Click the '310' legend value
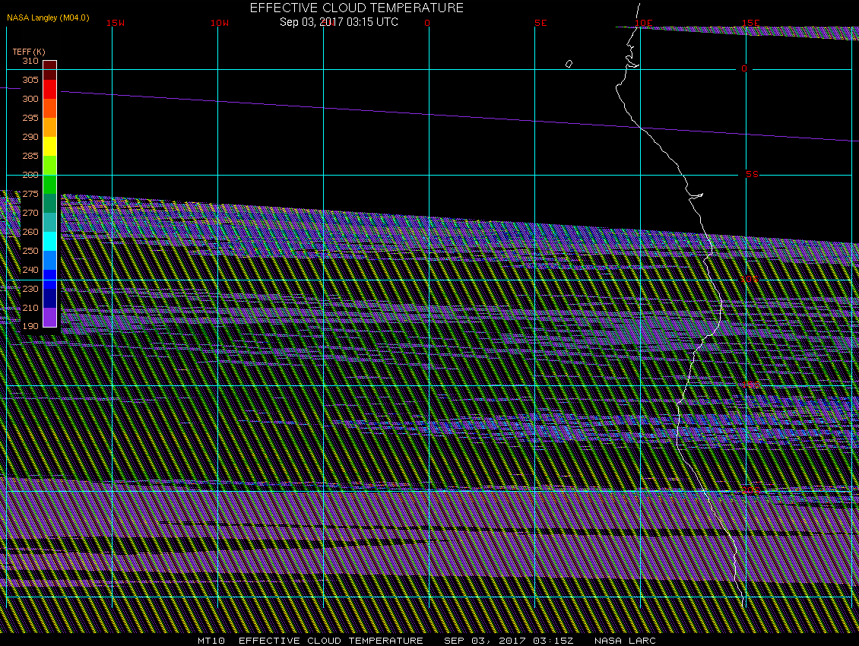The height and width of the screenshot is (646, 859). coord(30,61)
